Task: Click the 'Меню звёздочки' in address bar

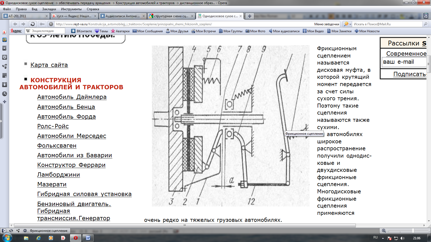Action: tap(326, 24)
